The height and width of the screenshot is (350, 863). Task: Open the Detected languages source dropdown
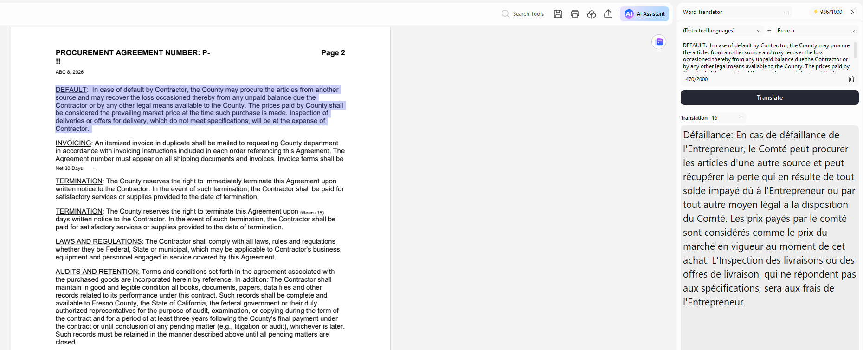coord(721,31)
